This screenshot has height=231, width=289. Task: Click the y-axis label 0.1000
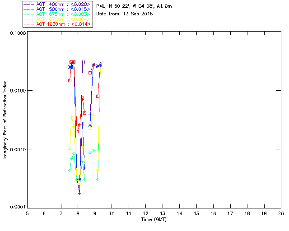(18, 33)
